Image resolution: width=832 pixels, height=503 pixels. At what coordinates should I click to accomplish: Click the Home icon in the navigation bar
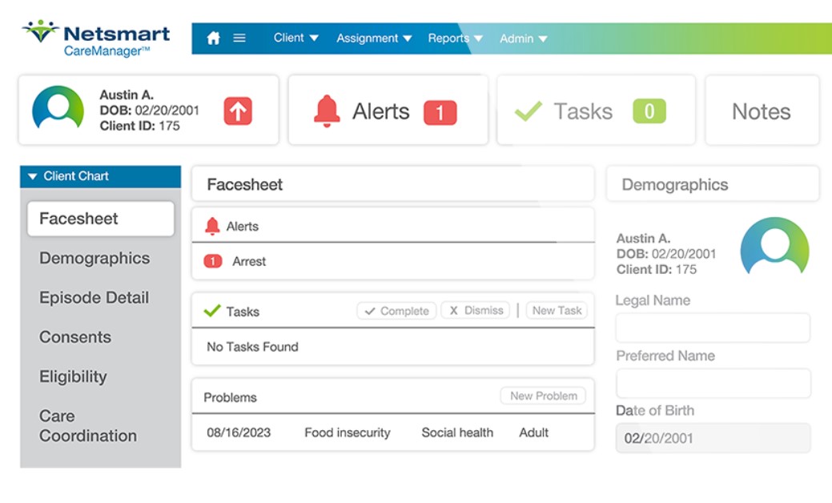click(x=214, y=38)
